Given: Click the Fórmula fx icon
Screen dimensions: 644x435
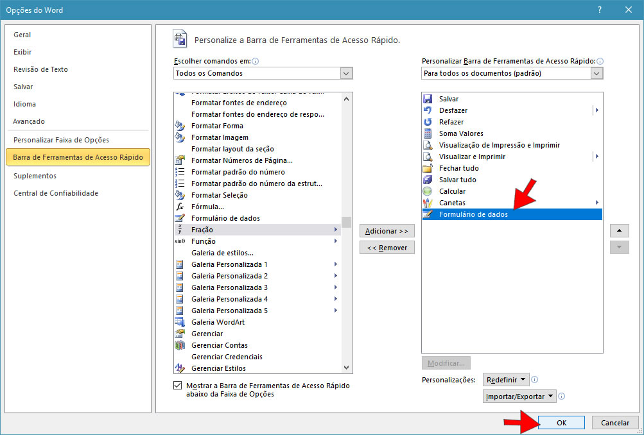Looking at the screenshot, I should point(180,207).
